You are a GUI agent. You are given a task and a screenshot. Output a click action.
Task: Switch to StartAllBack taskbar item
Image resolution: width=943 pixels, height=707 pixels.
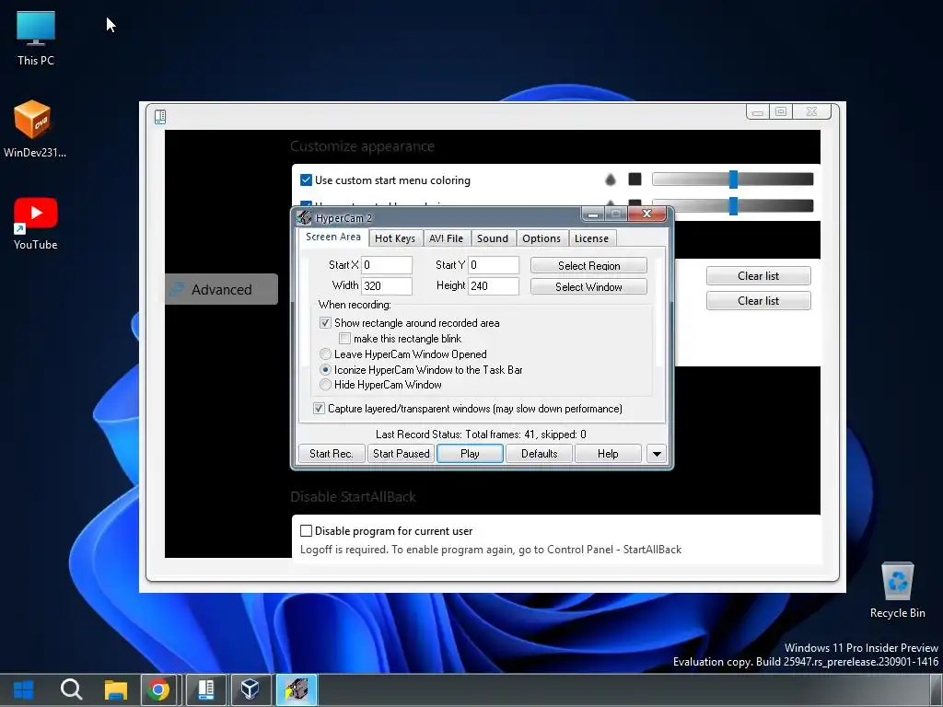click(x=205, y=690)
